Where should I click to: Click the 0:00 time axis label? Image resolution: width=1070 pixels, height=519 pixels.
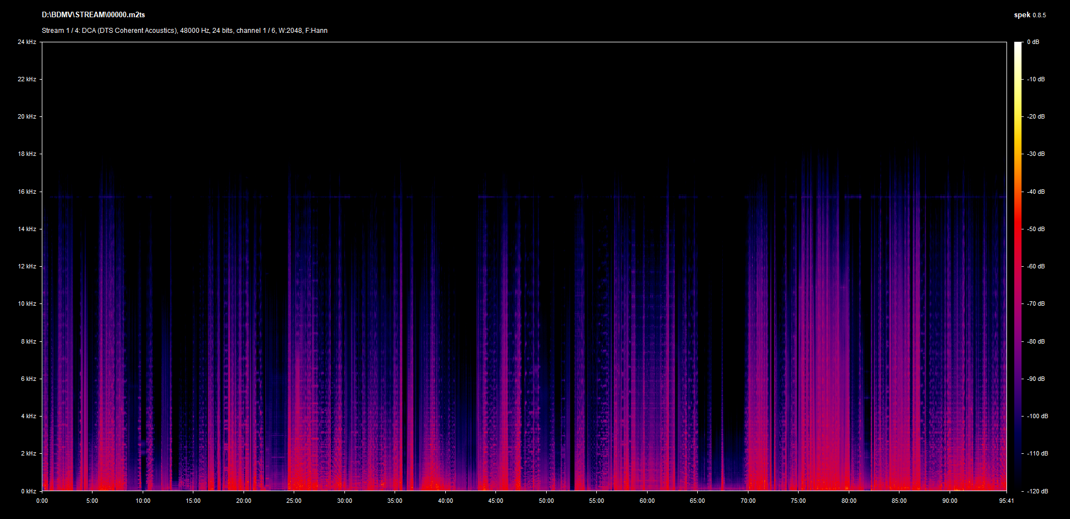pos(42,501)
